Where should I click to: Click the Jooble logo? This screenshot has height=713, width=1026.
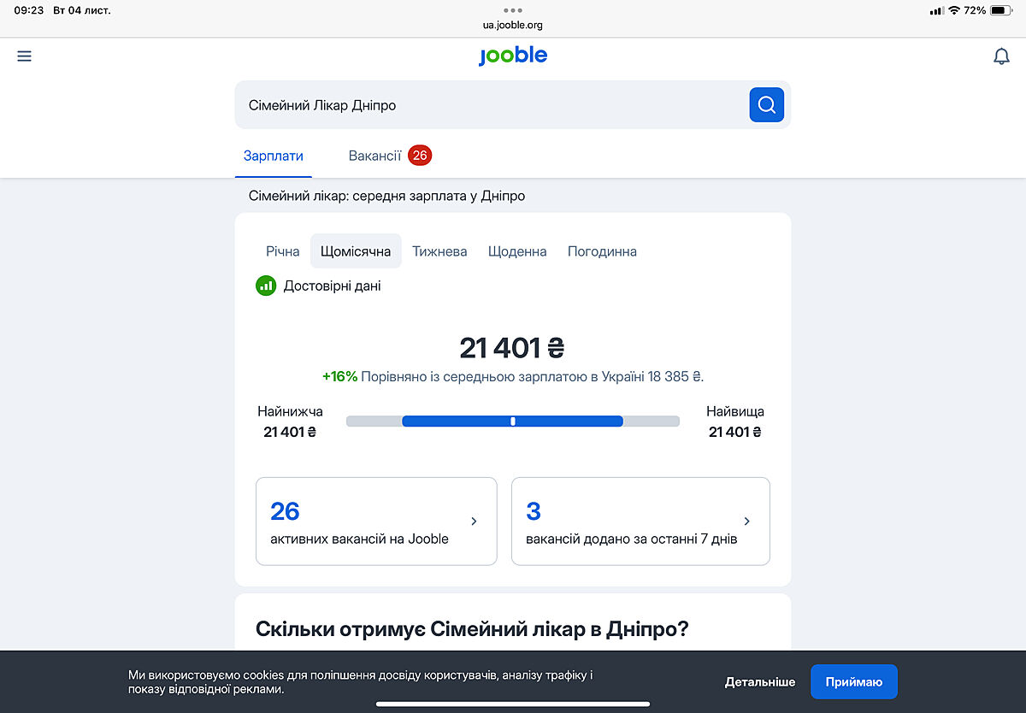tap(512, 56)
